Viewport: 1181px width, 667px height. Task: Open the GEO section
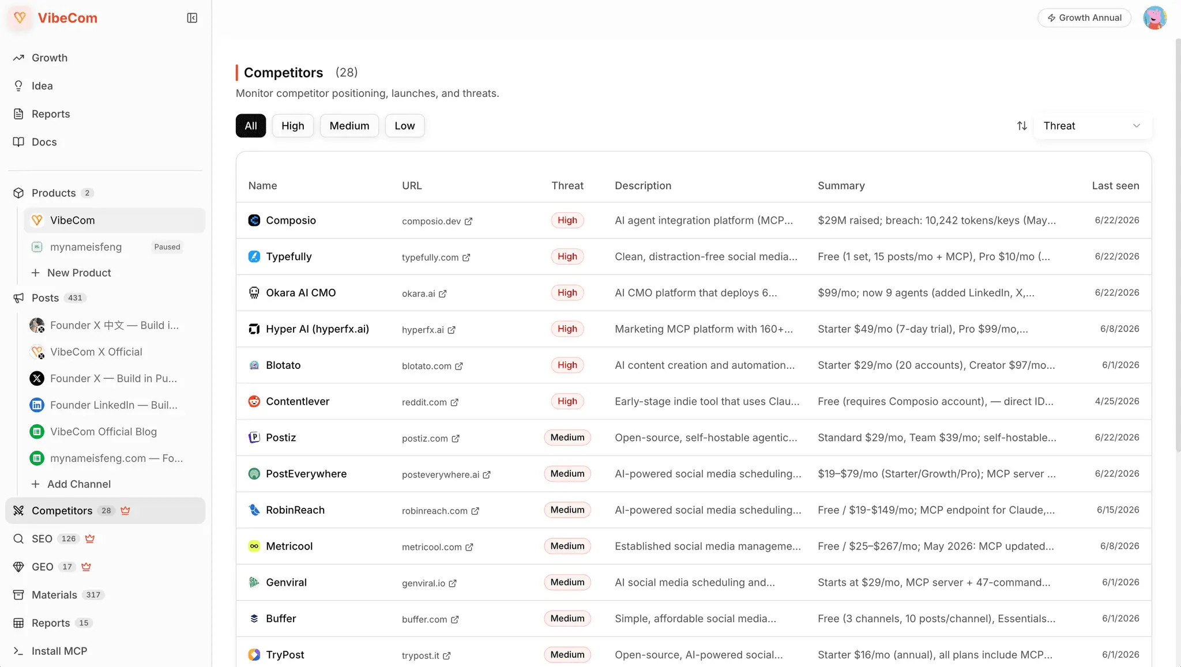(43, 567)
